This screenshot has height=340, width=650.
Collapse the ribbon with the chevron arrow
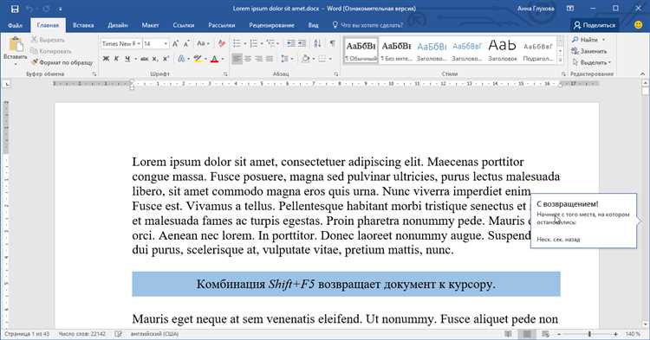point(642,74)
